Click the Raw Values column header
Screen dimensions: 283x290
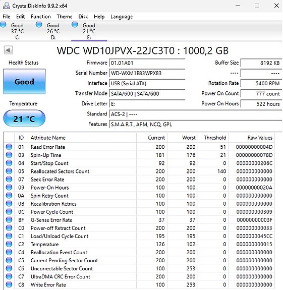(252, 138)
